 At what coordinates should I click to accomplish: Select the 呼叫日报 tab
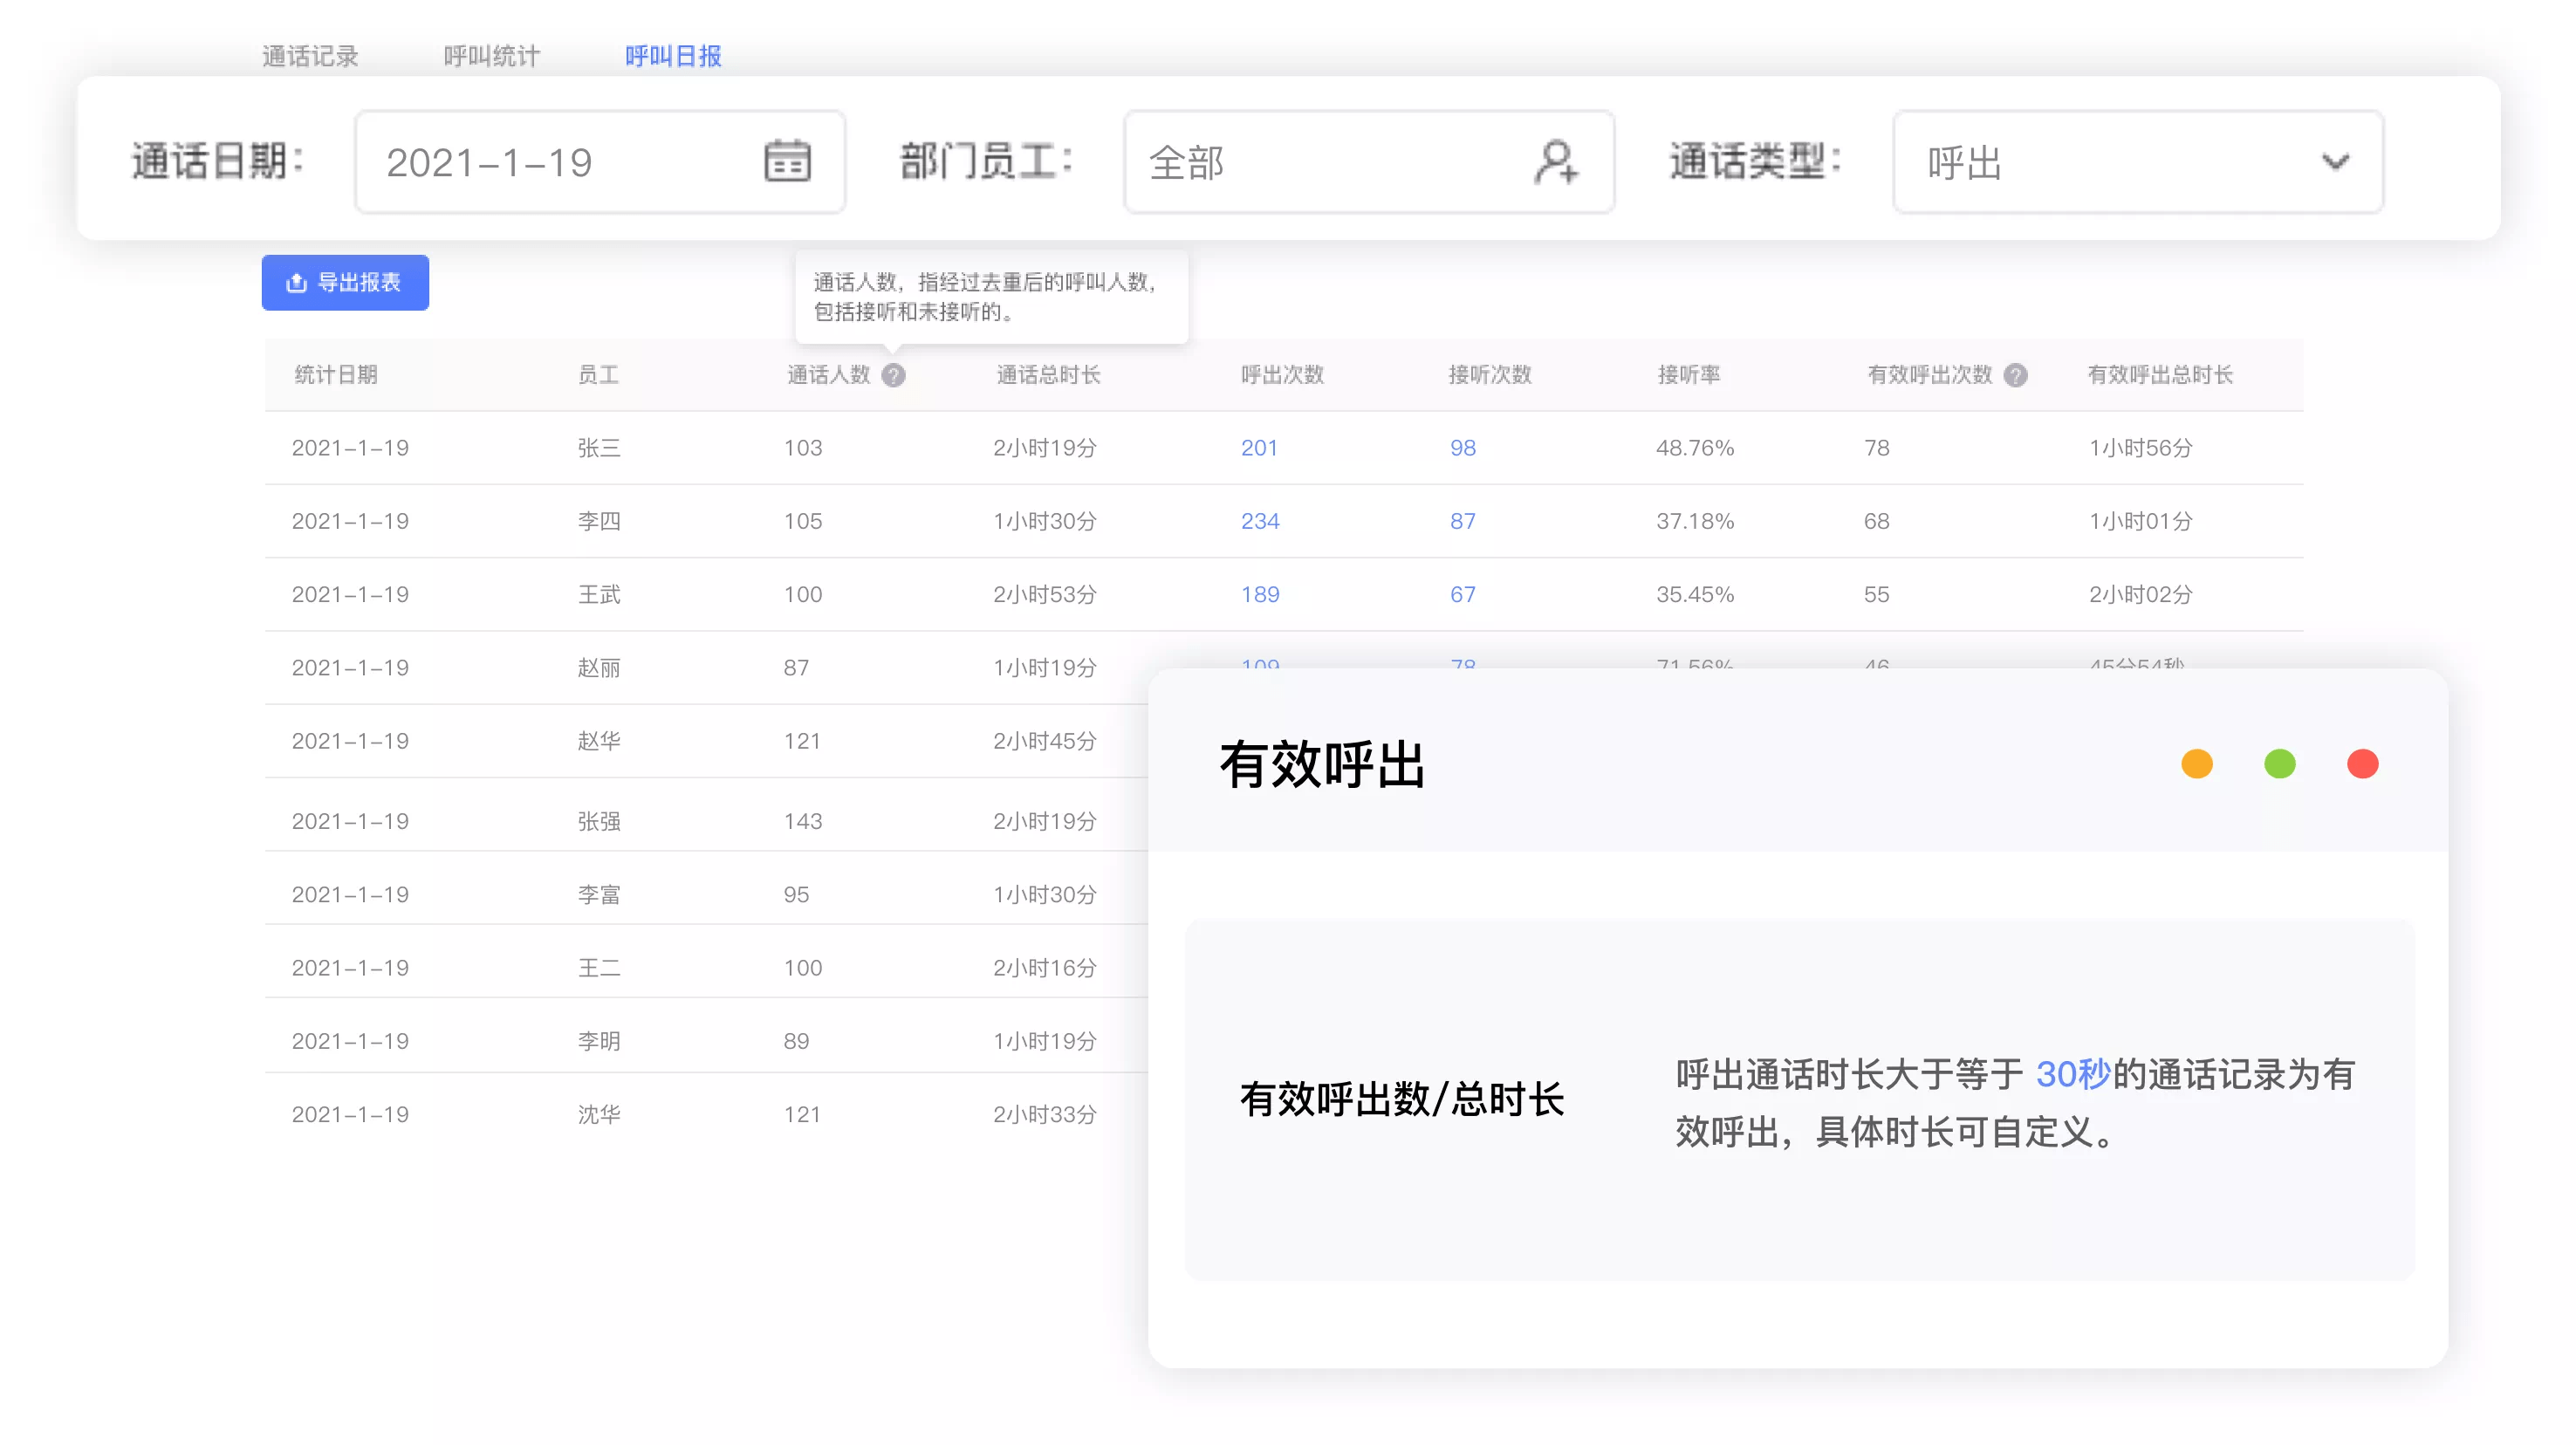(673, 56)
